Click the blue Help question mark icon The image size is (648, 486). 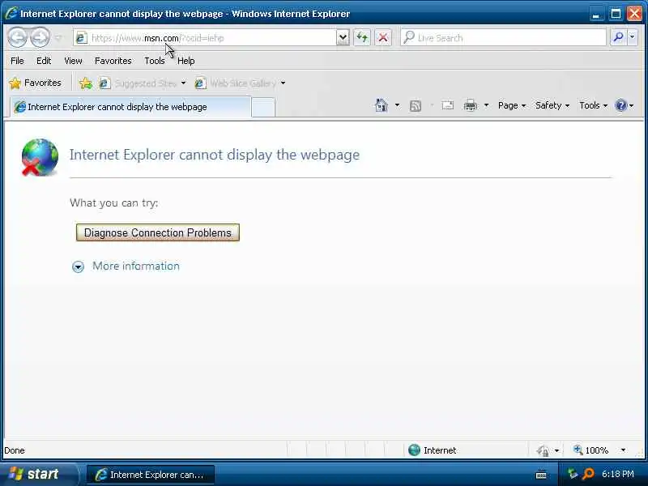pyautogui.click(x=620, y=105)
